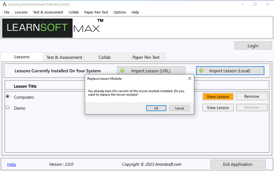Click the 'Lessons Currently Installed On Your System' heading

tap(58, 71)
